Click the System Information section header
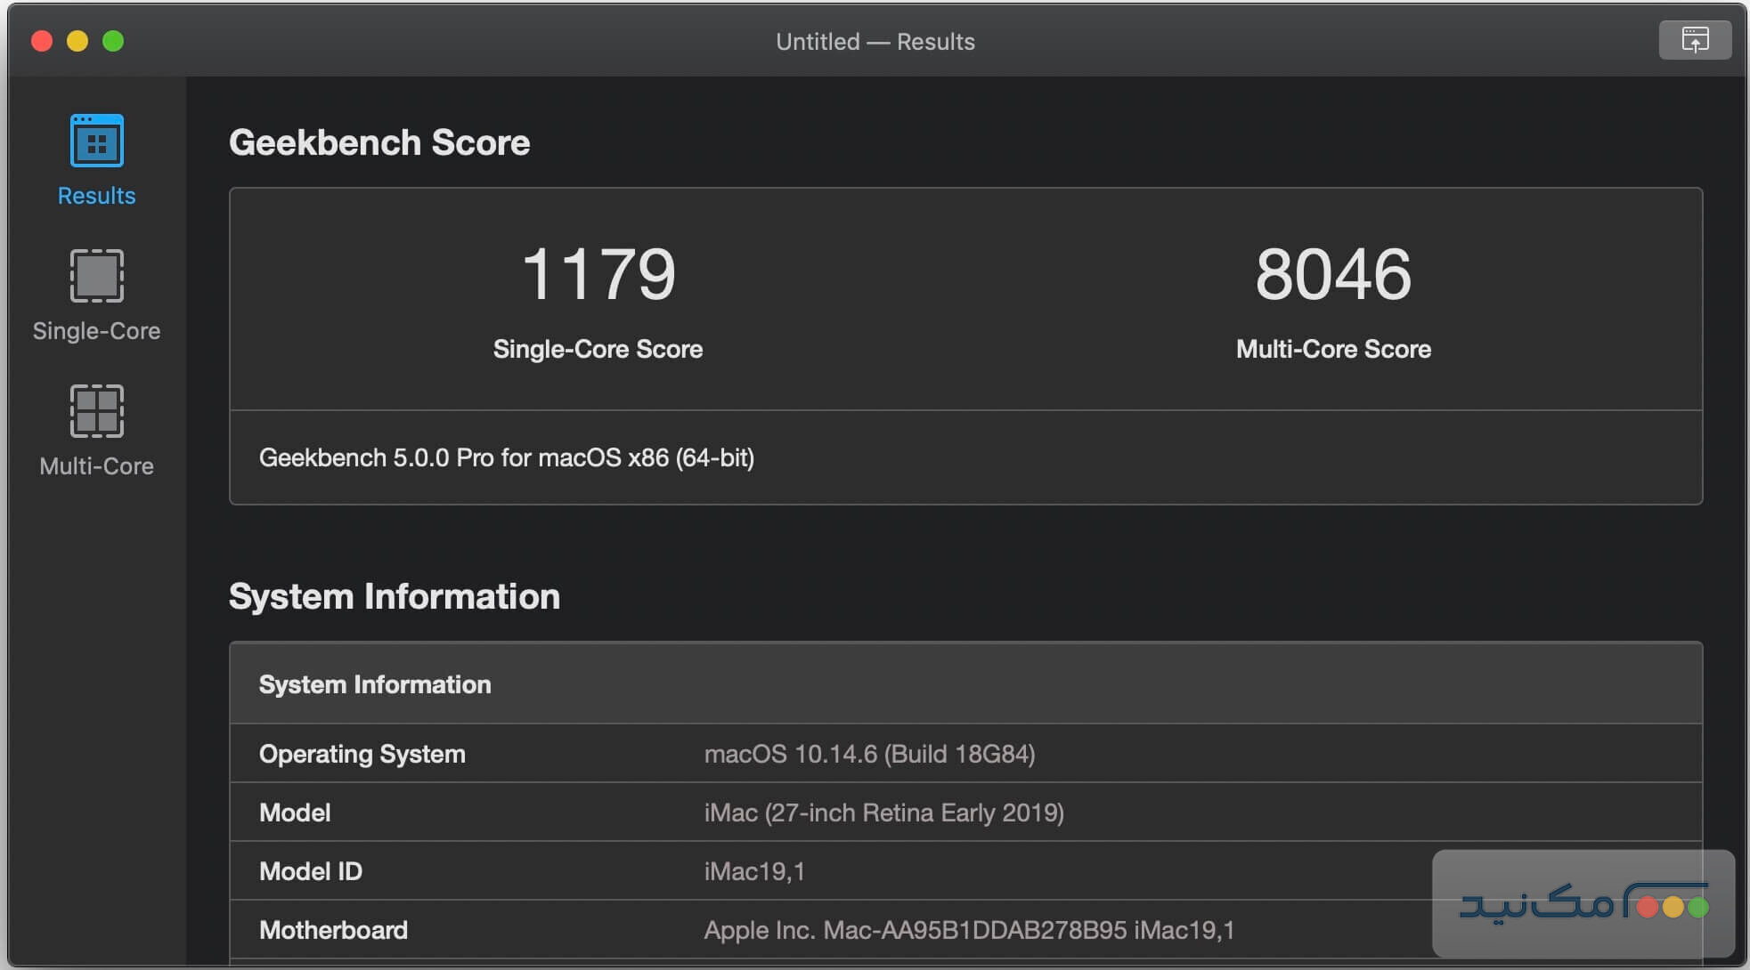 point(375,683)
